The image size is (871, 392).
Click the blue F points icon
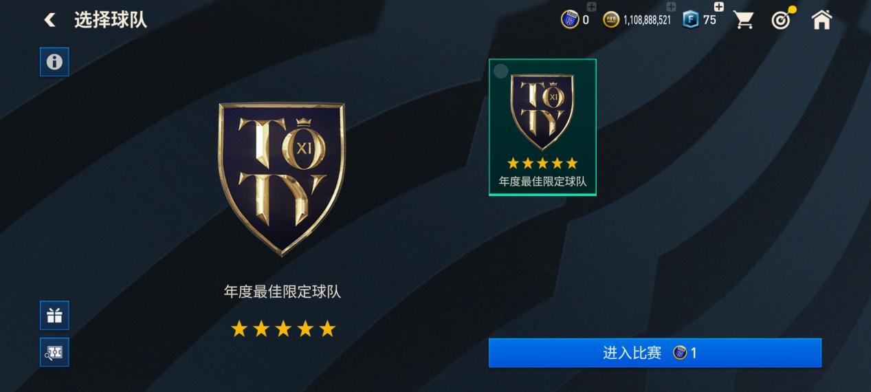(691, 20)
